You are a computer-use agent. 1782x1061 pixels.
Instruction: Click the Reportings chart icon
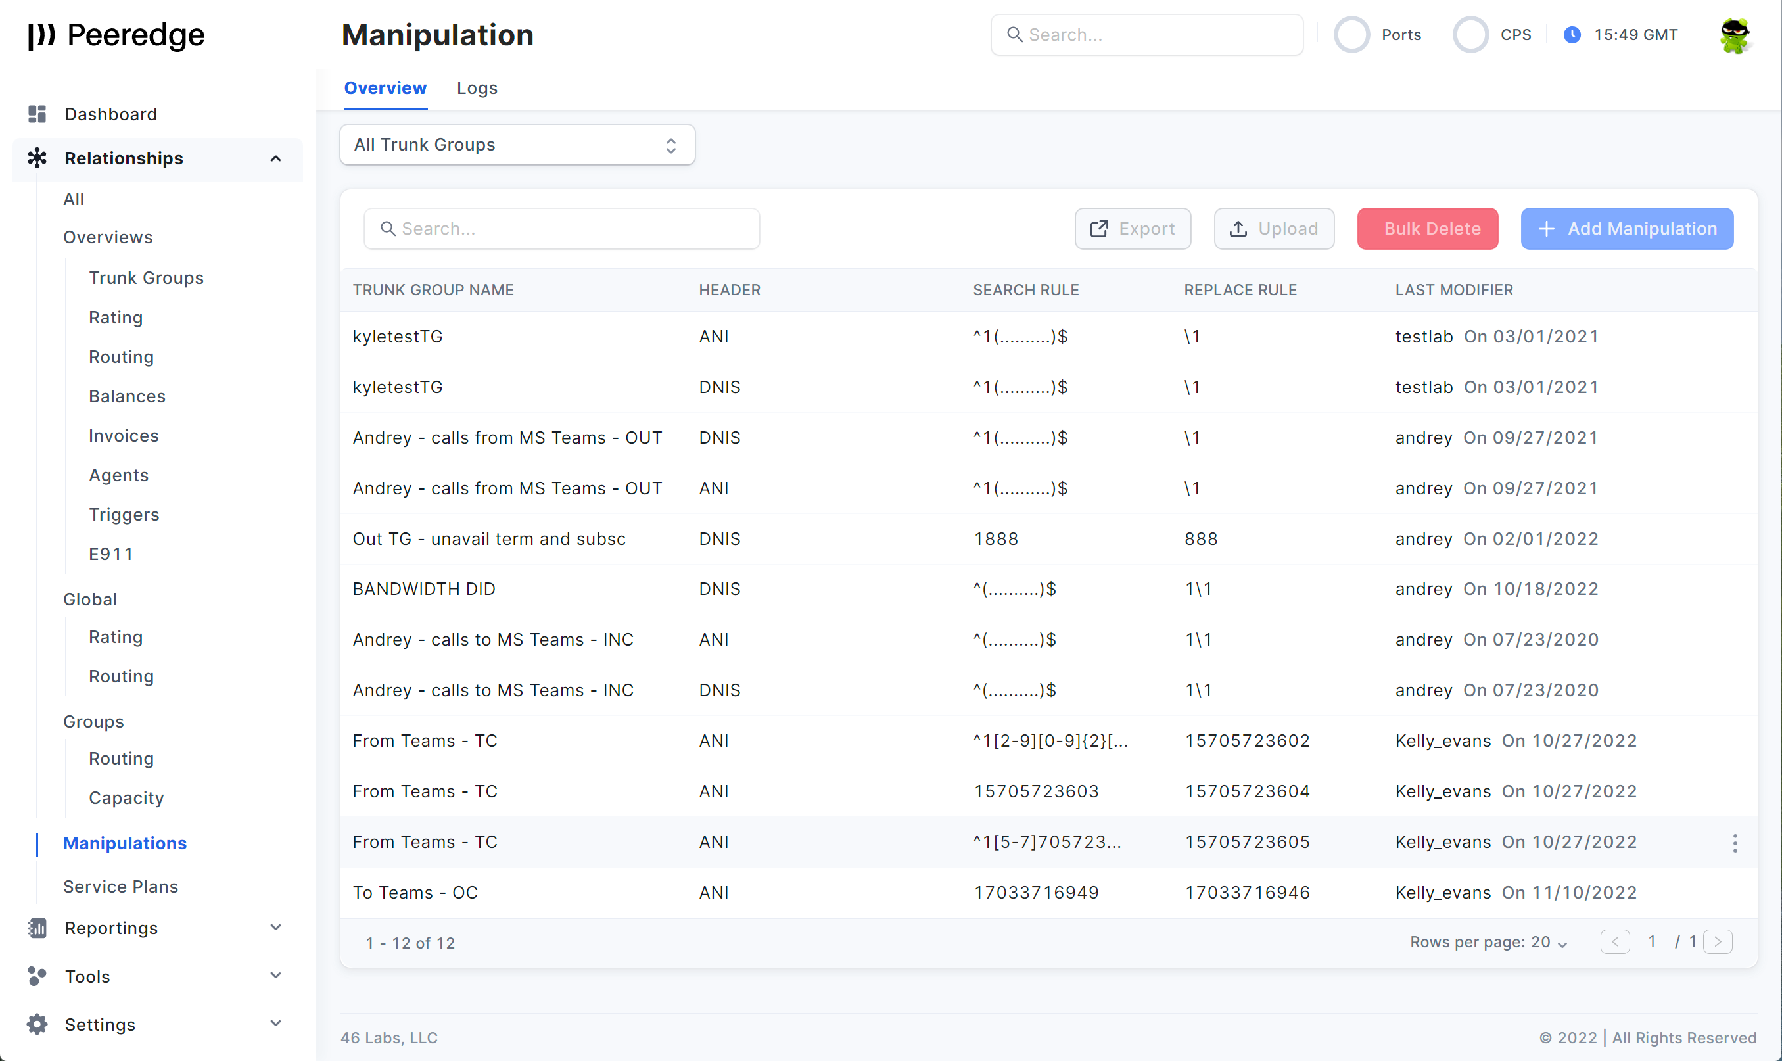[37, 928]
